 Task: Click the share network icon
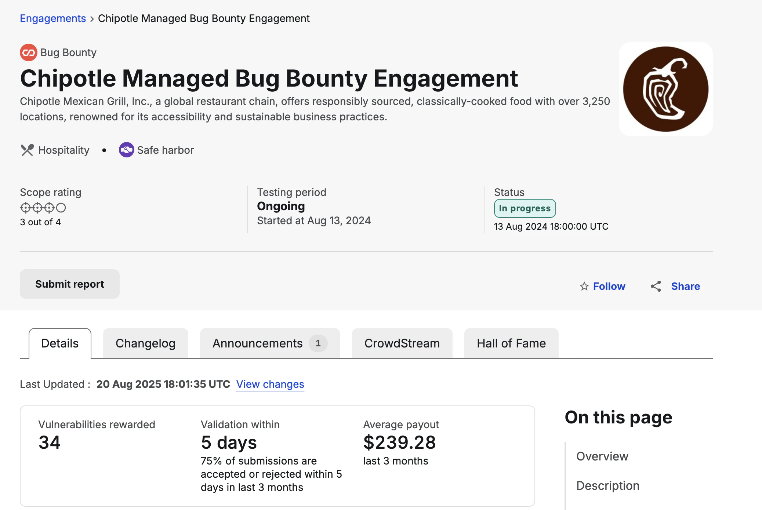(656, 286)
